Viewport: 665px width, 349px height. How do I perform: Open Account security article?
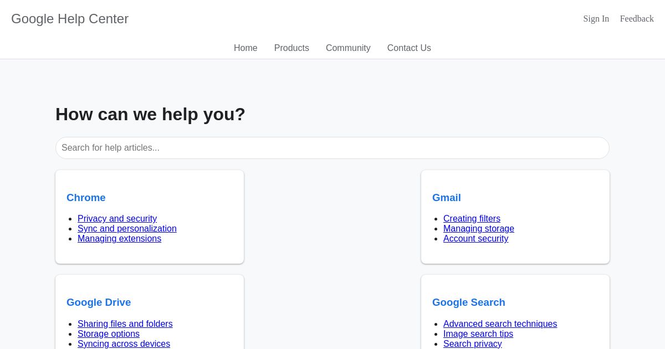(x=475, y=239)
